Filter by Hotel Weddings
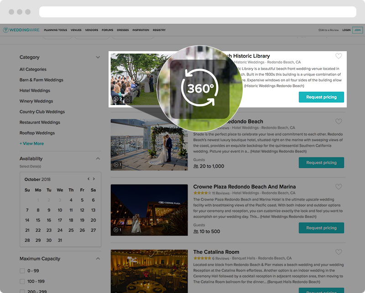The width and height of the screenshot is (365, 293). (35, 91)
